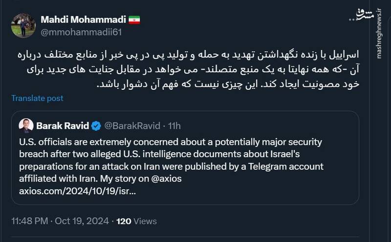Image resolution: width=391 pixels, height=242 pixels.
Task: Open the three-dot more options menu
Action: coord(353,18)
